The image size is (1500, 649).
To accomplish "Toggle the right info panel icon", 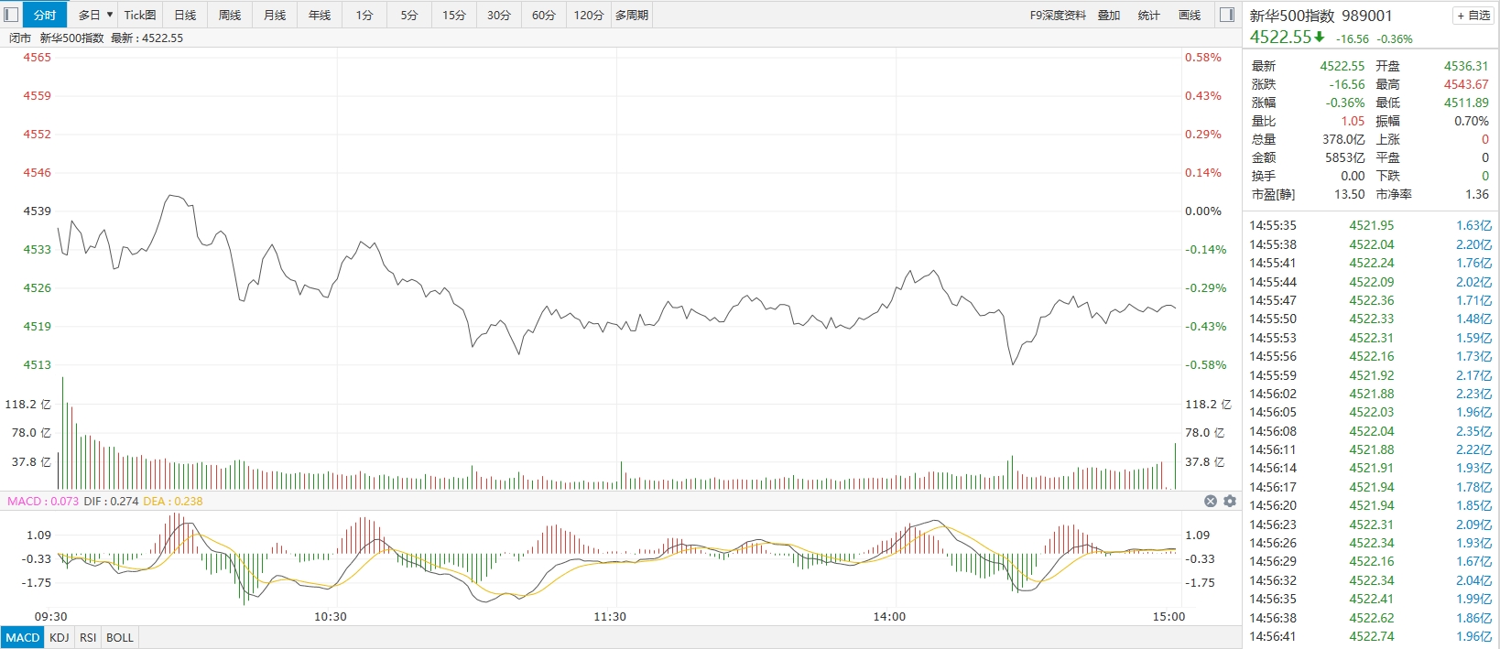I will pyautogui.click(x=1227, y=15).
